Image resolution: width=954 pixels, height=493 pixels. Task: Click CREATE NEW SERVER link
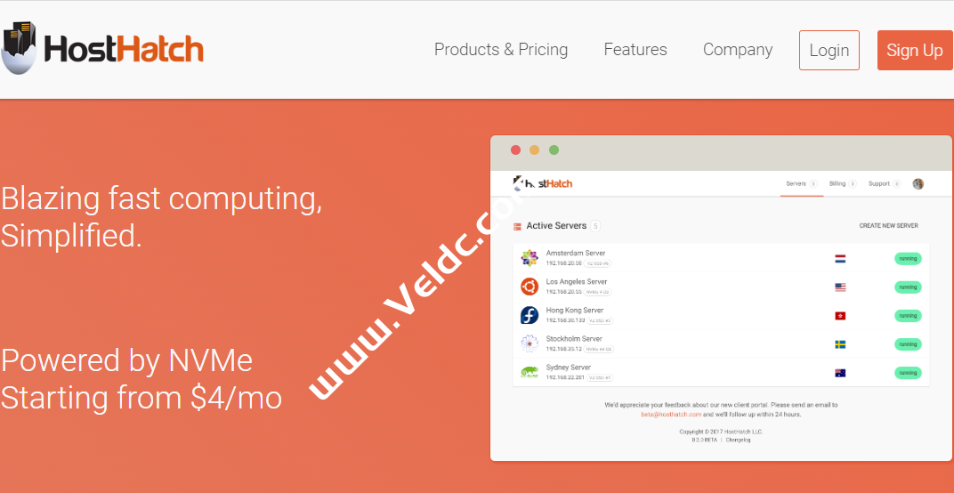888,226
